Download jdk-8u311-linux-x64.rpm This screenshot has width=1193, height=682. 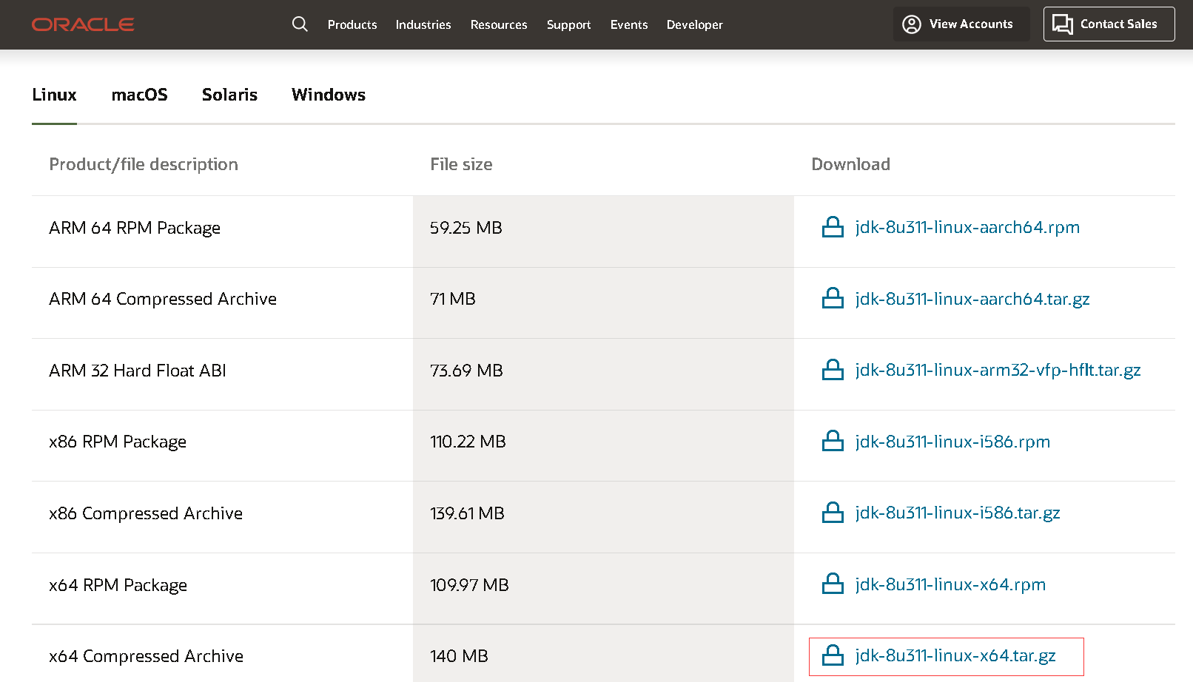tap(950, 584)
